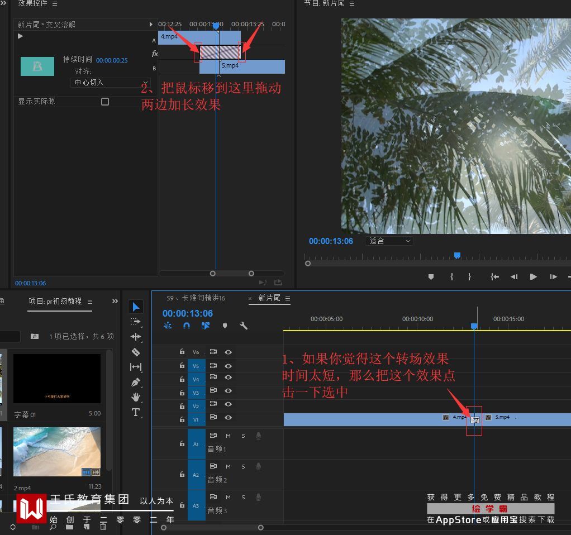Enable Show Actual Sources checkbox

pyautogui.click(x=105, y=102)
